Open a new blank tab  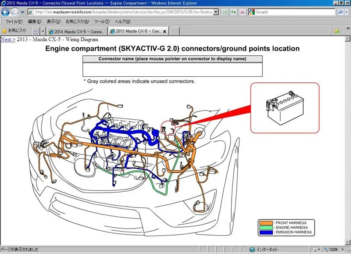click(174, 31)
